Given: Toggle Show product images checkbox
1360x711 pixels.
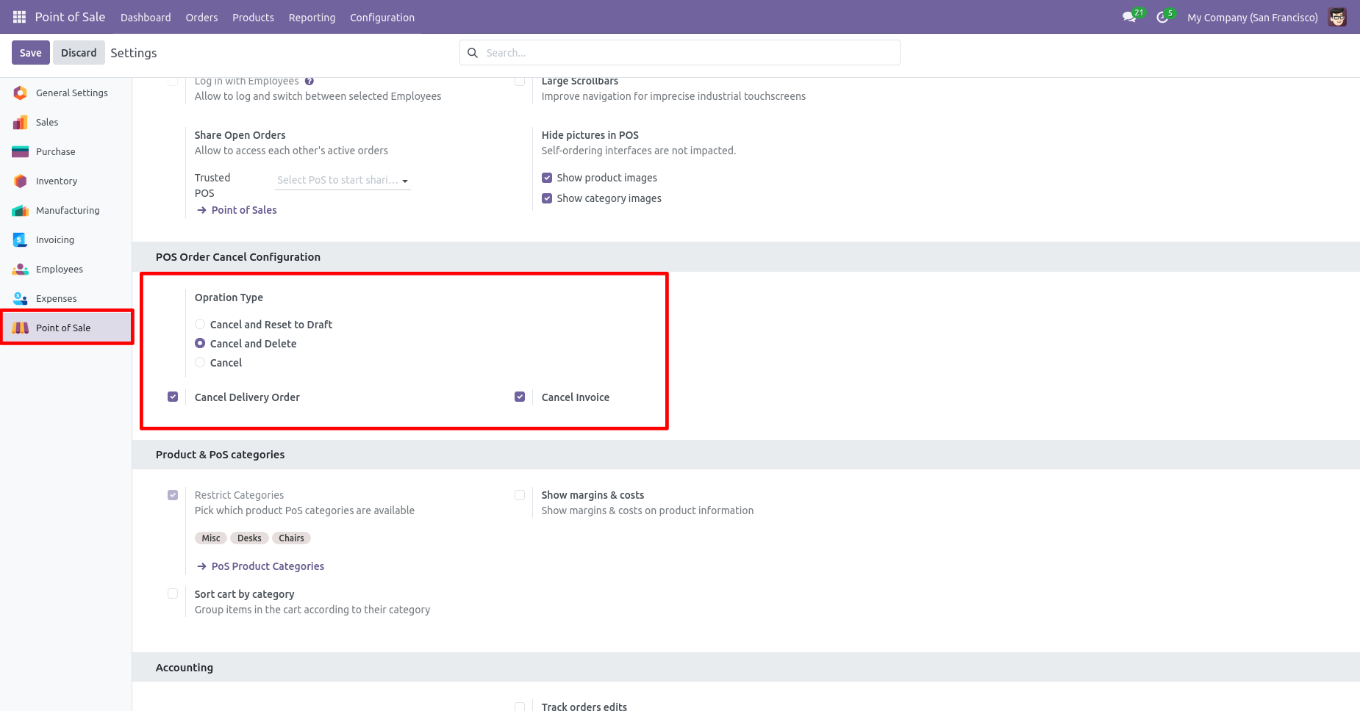Looking at the screenshot, I should point(547,178).
